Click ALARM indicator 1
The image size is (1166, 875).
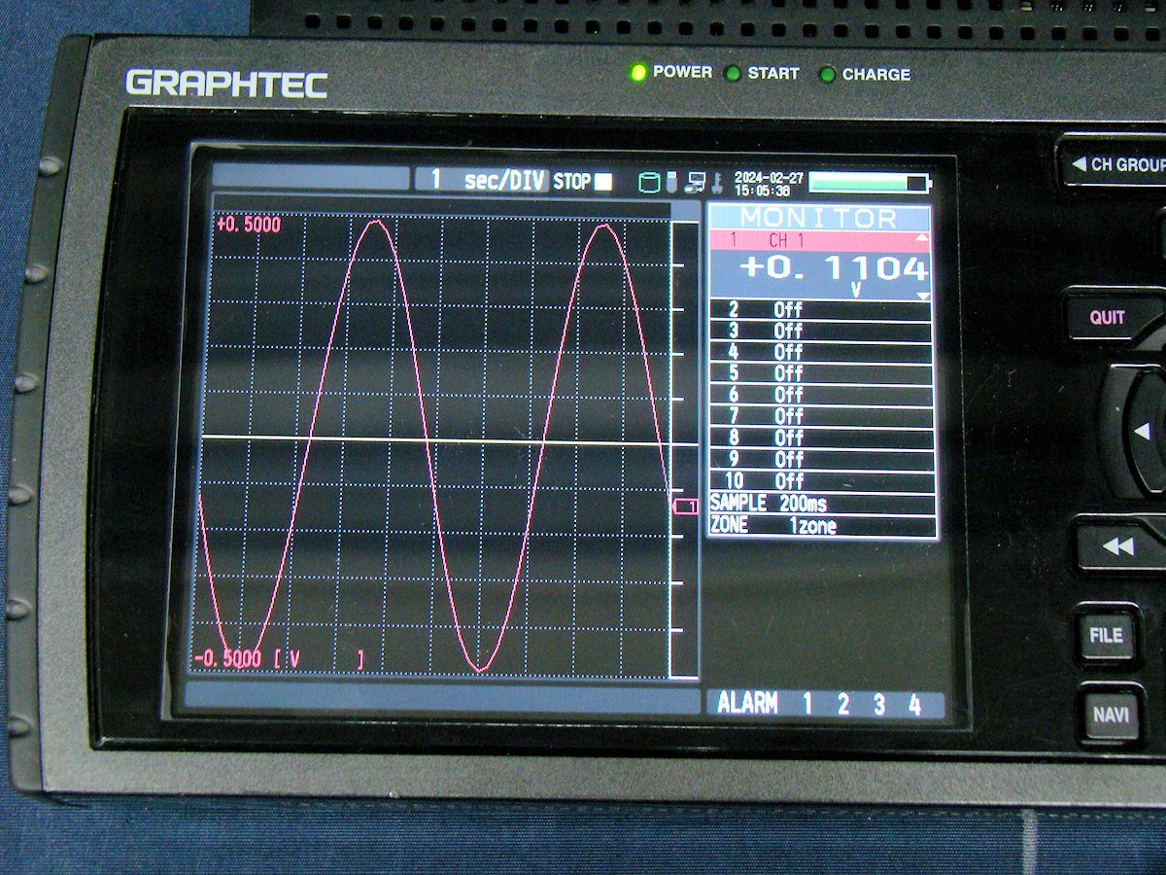tap(806, 705)
